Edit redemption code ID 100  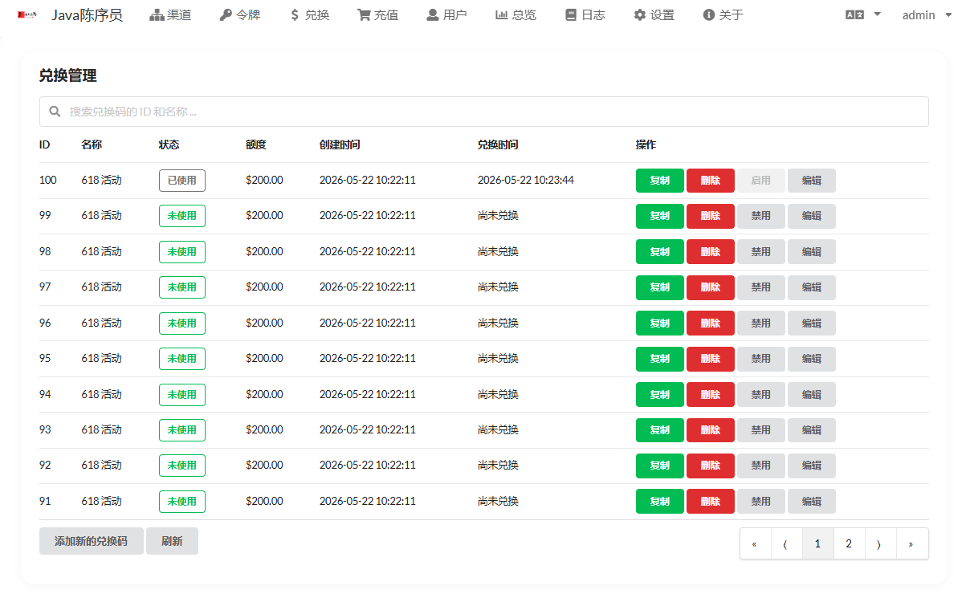(x=812, y=181)
